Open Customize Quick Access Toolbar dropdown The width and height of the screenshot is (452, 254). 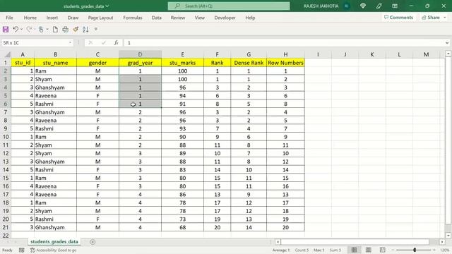[96, 30]
